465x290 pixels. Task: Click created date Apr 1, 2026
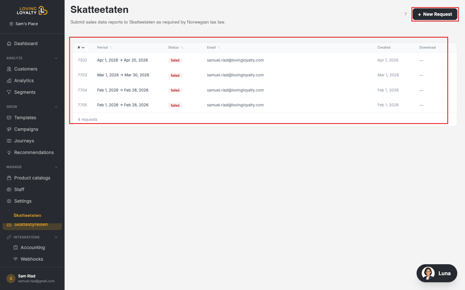pyautogui.click(x=388, y=60)
